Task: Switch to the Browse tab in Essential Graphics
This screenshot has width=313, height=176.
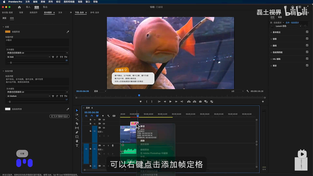Action: [x=4, y=18]
